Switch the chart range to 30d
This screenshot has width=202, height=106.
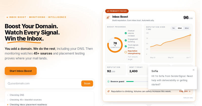[180, 28]
